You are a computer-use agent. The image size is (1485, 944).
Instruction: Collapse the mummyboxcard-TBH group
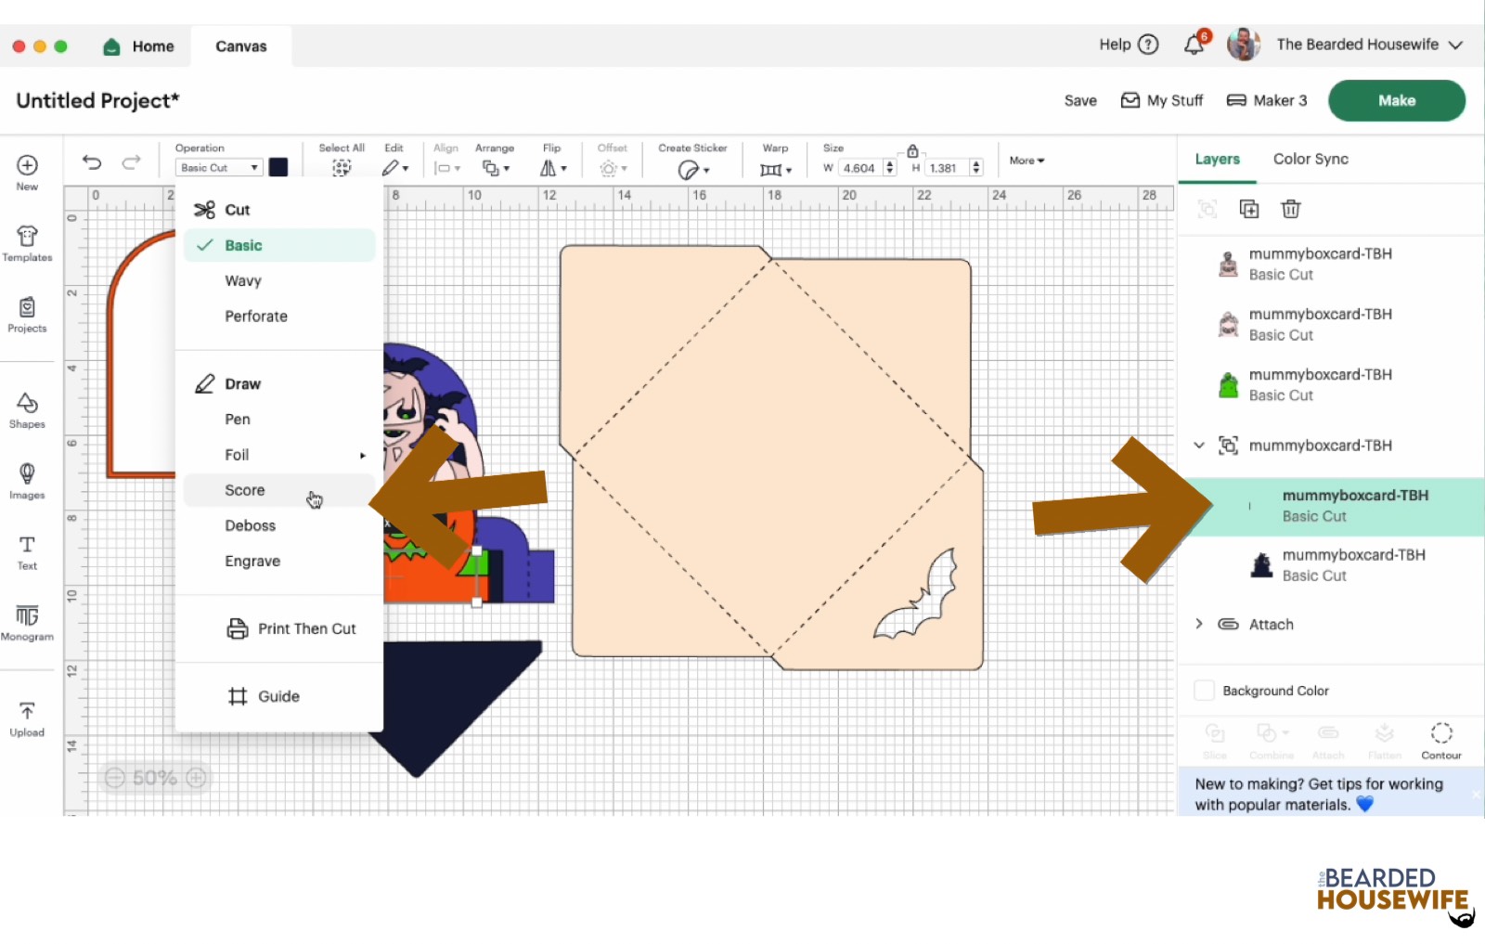tap(1199, 446)
